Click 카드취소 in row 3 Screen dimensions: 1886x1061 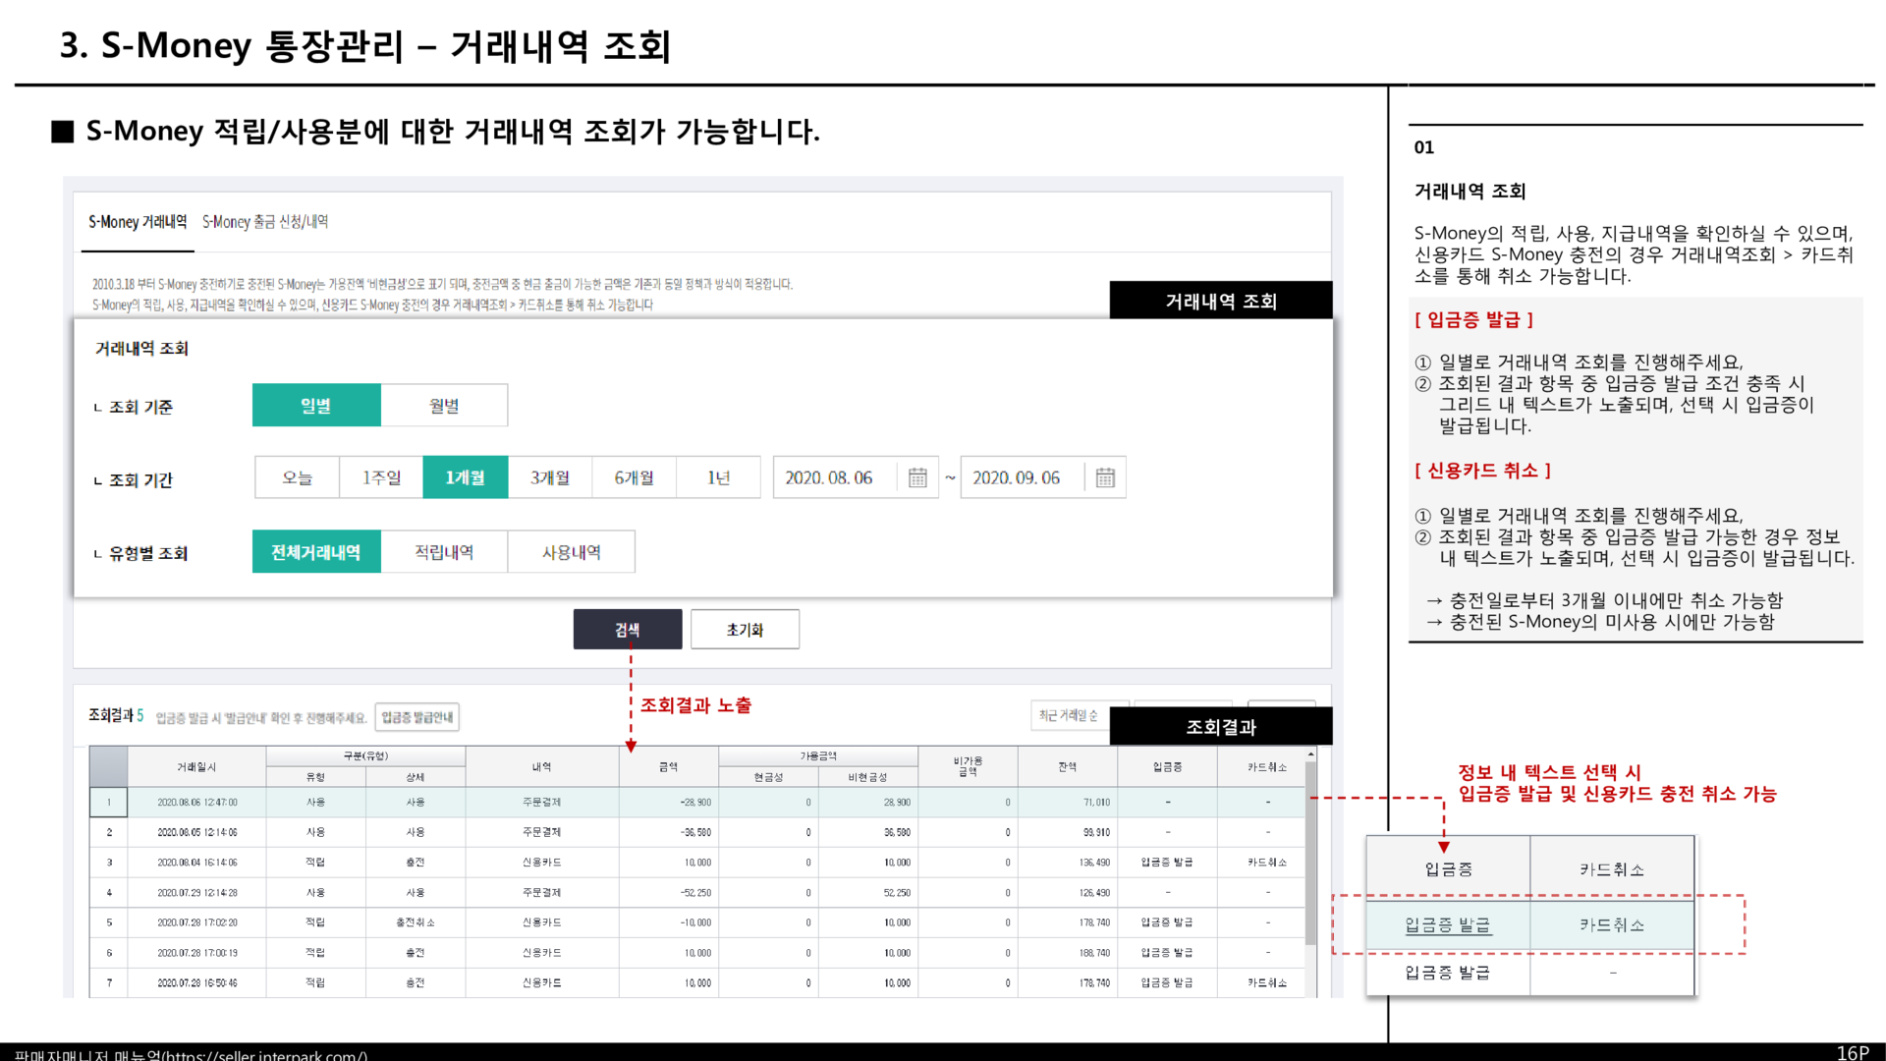click(x=1267, y=863)
